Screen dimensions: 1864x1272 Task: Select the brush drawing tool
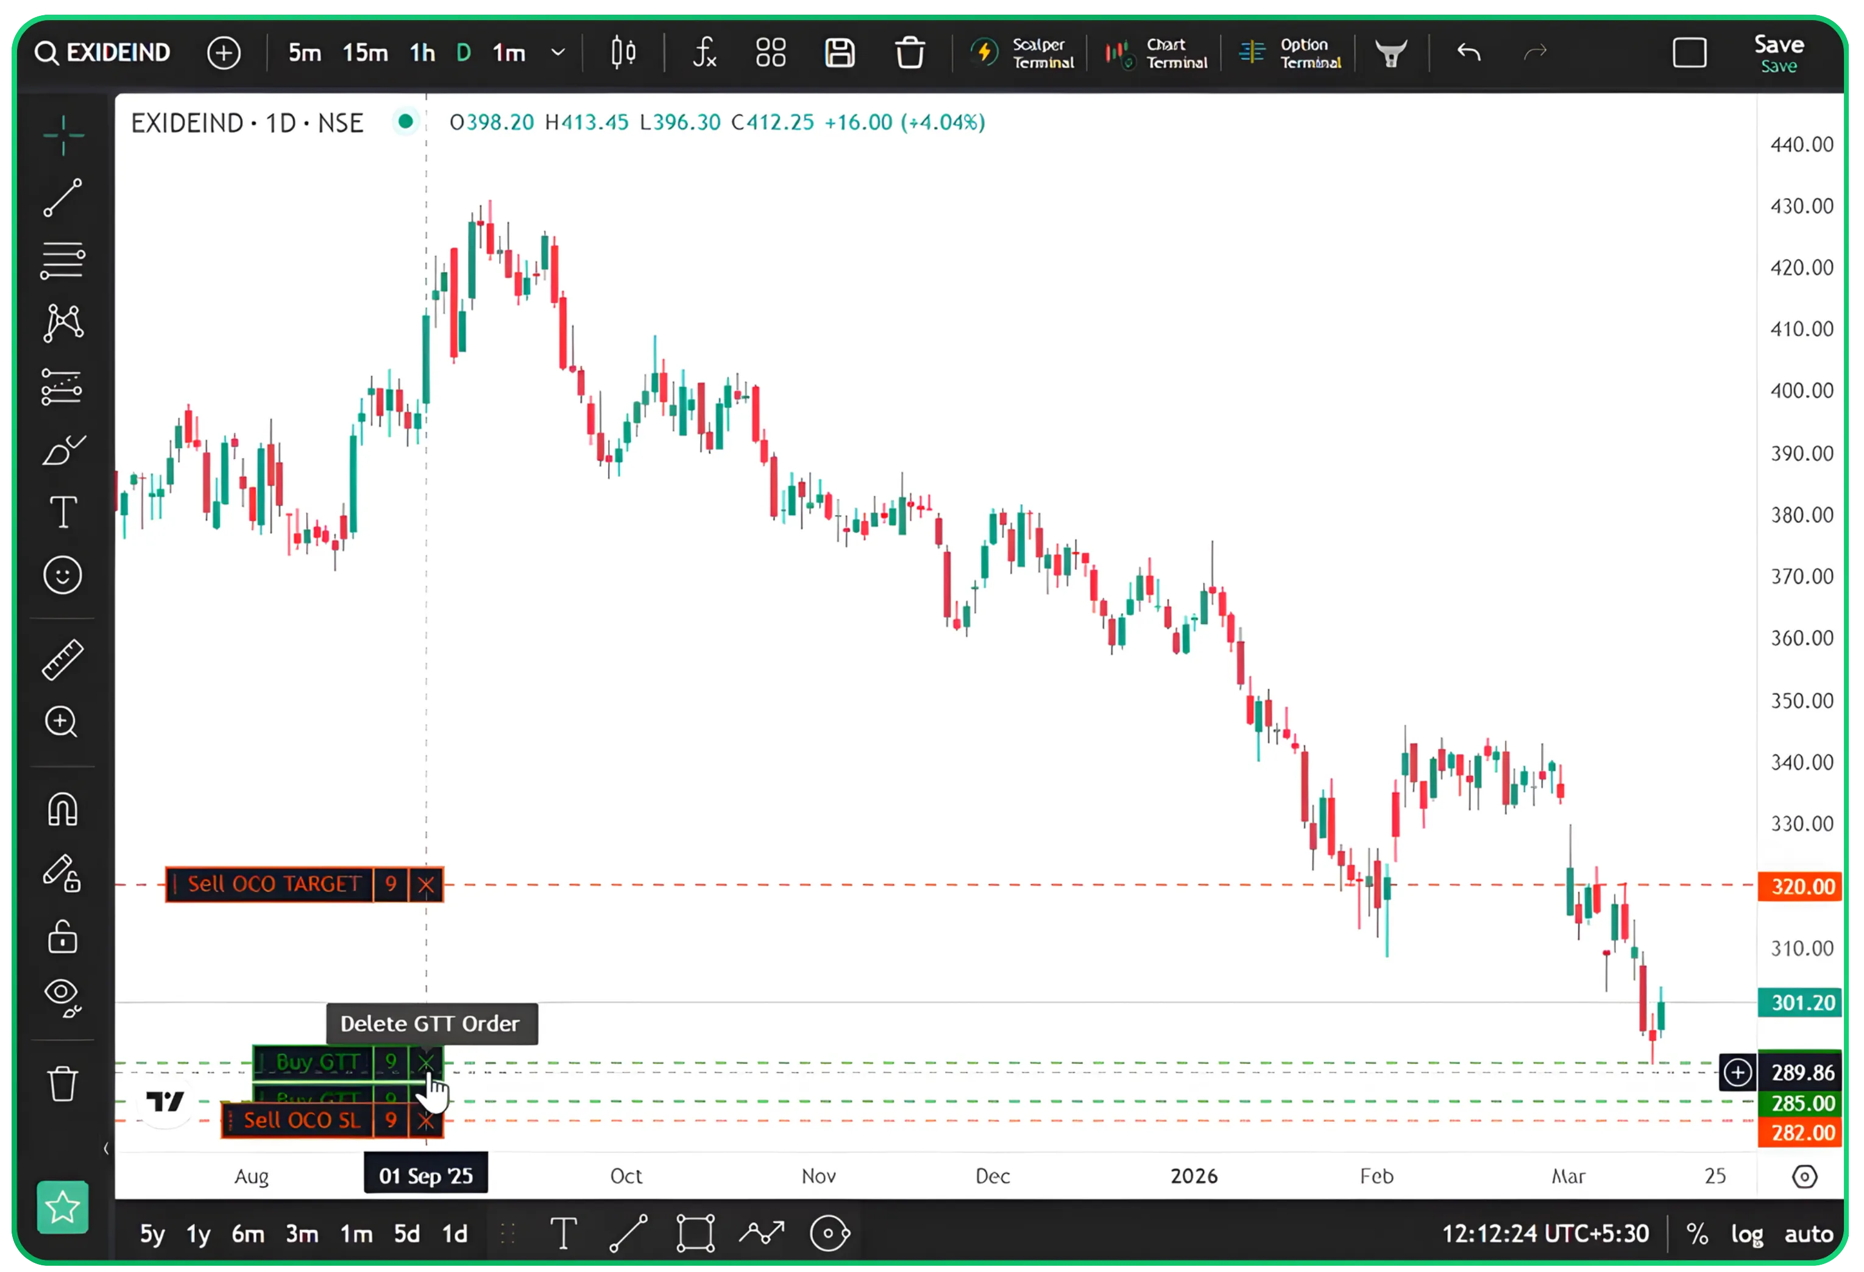point(63,451)
